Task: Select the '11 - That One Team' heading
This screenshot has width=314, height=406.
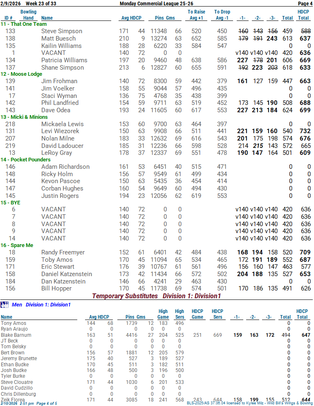Action: pyautogui.click(x=24, y=24)
